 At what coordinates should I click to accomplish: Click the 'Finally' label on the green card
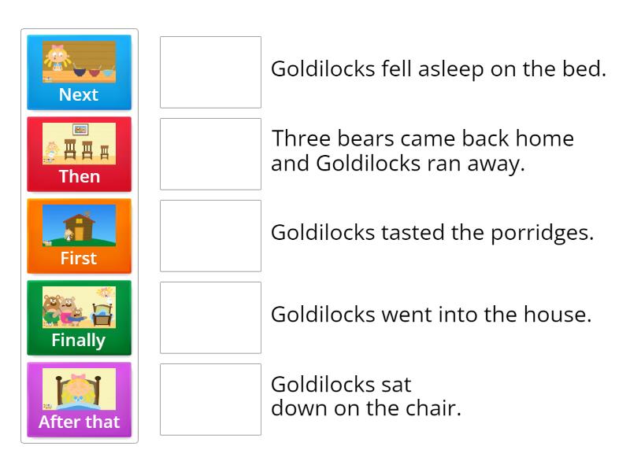pyautogui.click(x=79, y=340)
